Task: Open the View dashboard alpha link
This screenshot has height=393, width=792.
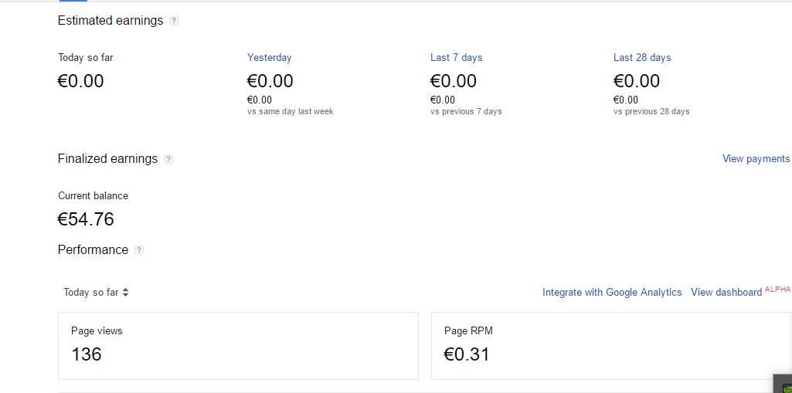Action: point(726,293)
